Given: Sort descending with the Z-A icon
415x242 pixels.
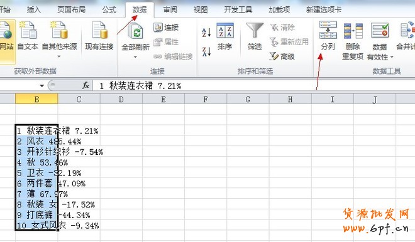Looking at the screenshot, I should pyautogui.click(x=206, y=51).
